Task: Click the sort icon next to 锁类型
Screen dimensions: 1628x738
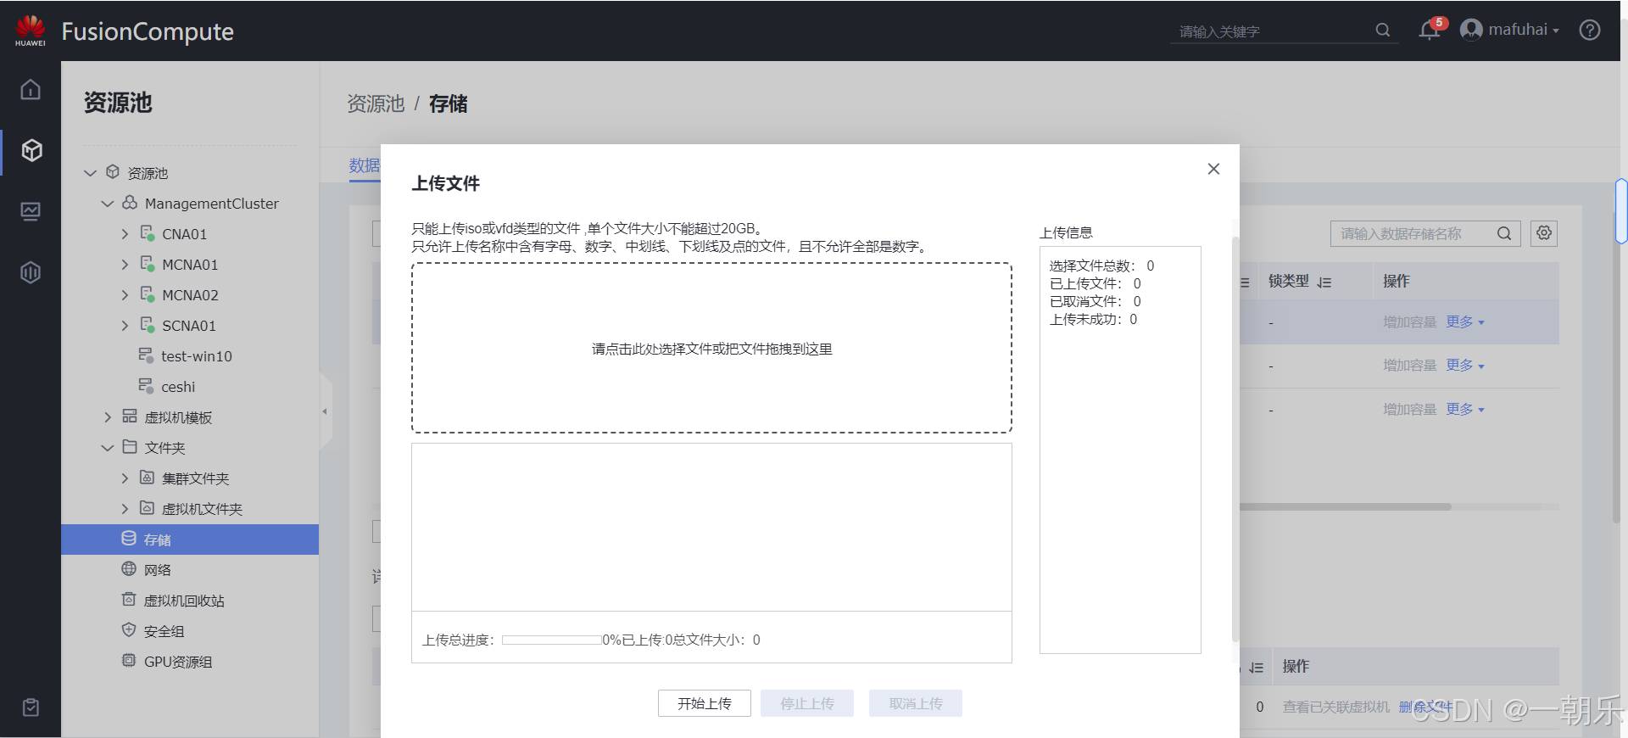Action: pos(1324,282)
